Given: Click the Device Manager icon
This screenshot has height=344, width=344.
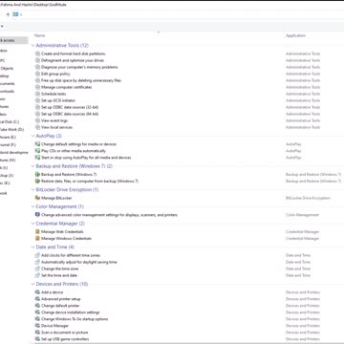Looking at the screenshot, I should [x=37, y=326].
